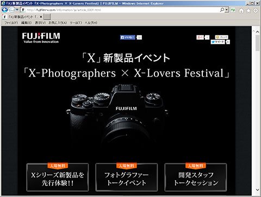
Task: Click the mixi check button
Action: click(221, 37)
